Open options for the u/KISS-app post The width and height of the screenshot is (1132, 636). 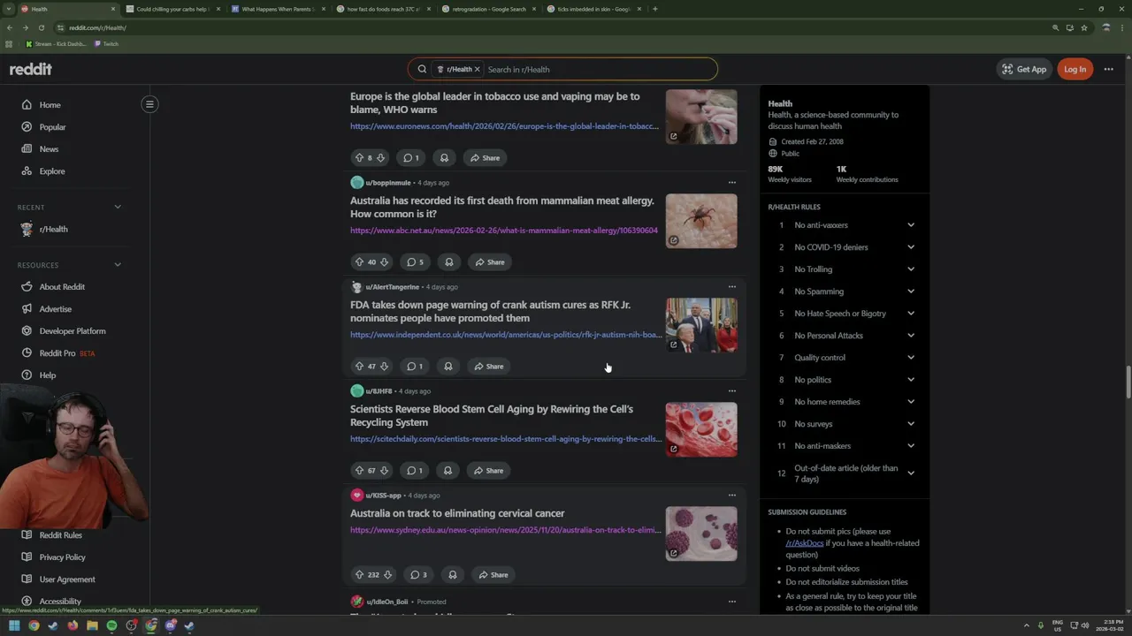point(731,496)
